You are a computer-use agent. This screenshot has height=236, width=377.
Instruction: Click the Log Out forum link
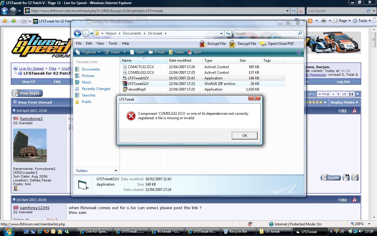tap(343, 82)
